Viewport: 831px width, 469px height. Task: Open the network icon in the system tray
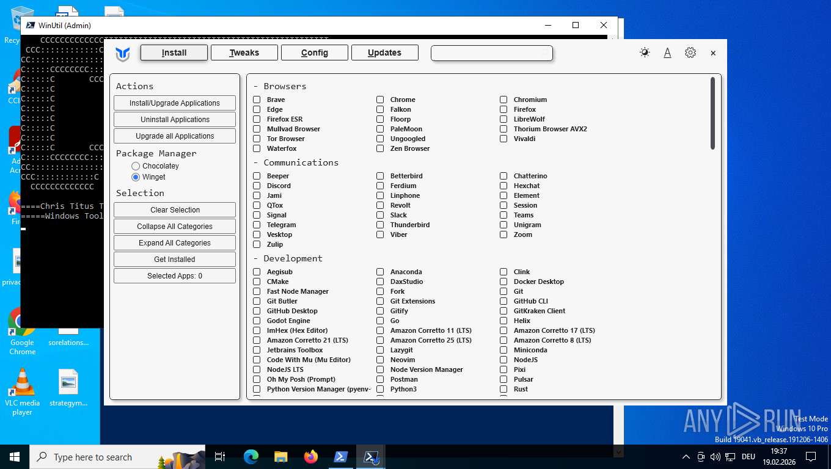(730, 457)
